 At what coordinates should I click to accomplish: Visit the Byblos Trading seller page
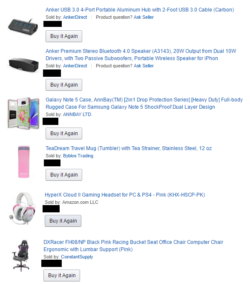78,156
